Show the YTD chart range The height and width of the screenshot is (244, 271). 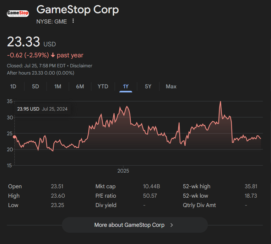[x=103, y=86]
